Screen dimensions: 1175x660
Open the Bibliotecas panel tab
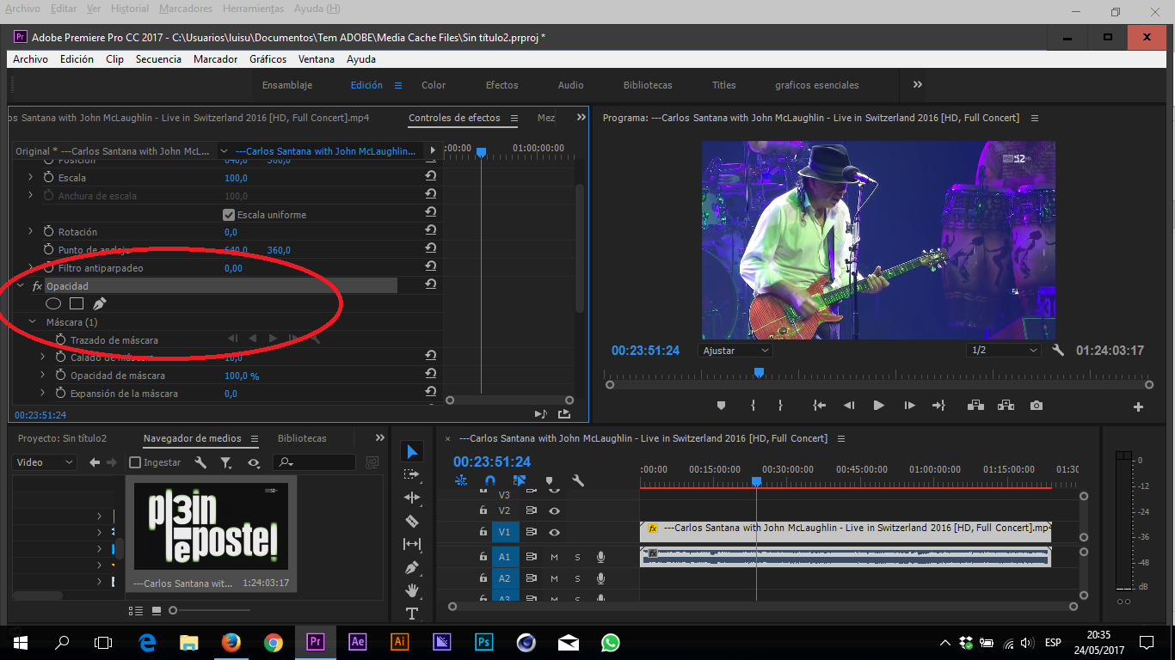pos(302,438)
